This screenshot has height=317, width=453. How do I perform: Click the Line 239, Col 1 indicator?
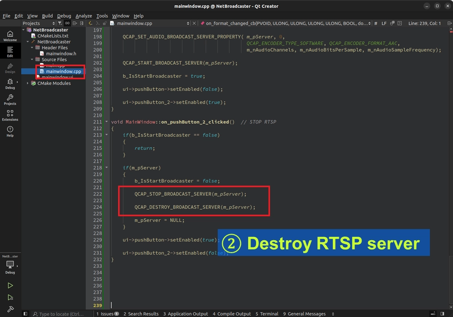click(x=424, y=24)
